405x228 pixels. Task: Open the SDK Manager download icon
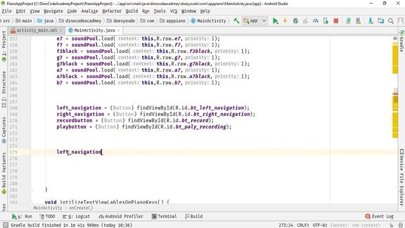coord(371,21)
